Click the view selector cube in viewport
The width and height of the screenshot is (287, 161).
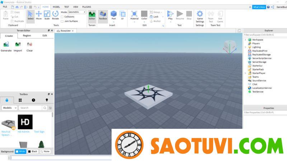230,47
